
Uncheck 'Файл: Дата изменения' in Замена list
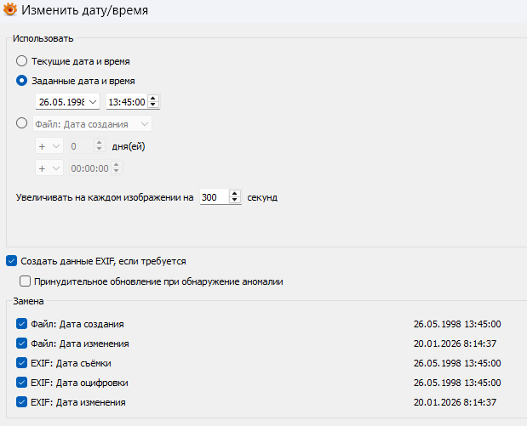click(21, 344)
